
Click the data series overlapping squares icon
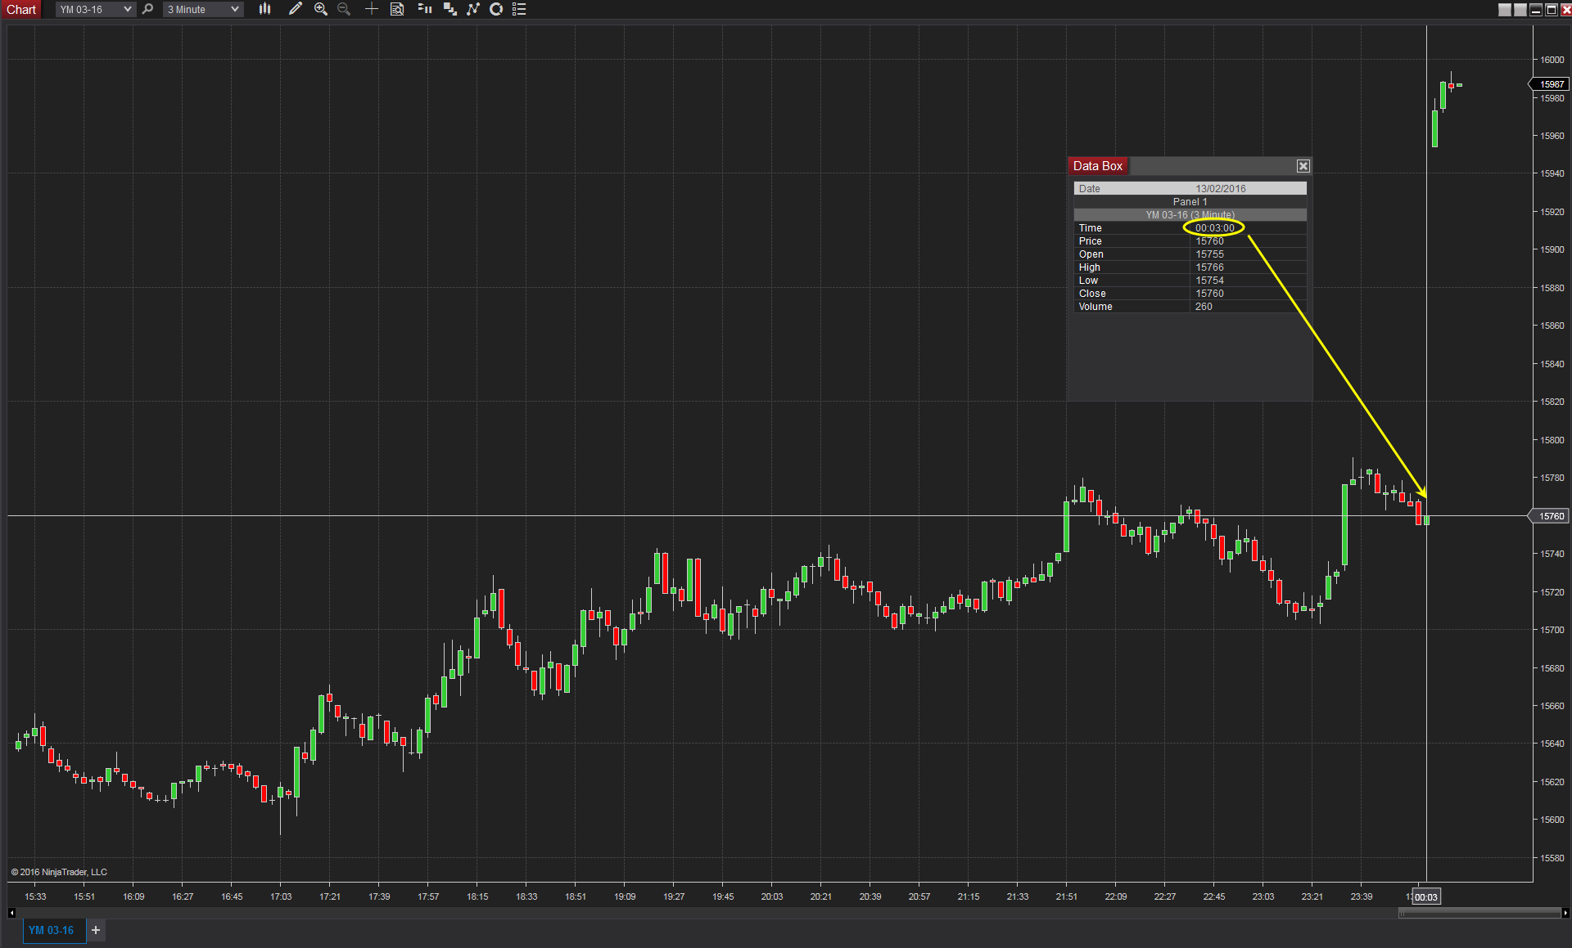(x=449, y=9)
